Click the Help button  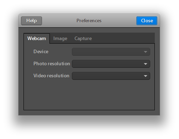point(31,21)
